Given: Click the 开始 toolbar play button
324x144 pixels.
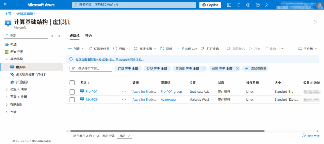Looking at the screenshot, I should (254, 49).
